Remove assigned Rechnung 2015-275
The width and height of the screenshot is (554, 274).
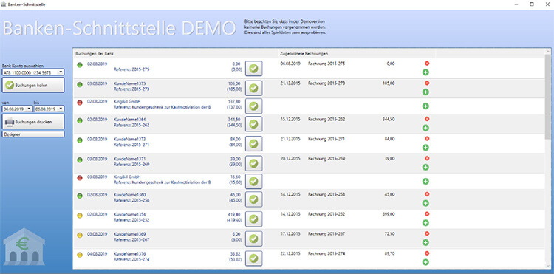pos(427,64)
